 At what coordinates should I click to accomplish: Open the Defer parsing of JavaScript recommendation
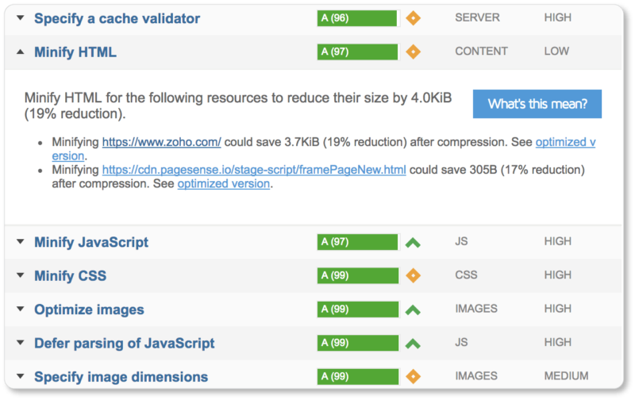(125, 344)
